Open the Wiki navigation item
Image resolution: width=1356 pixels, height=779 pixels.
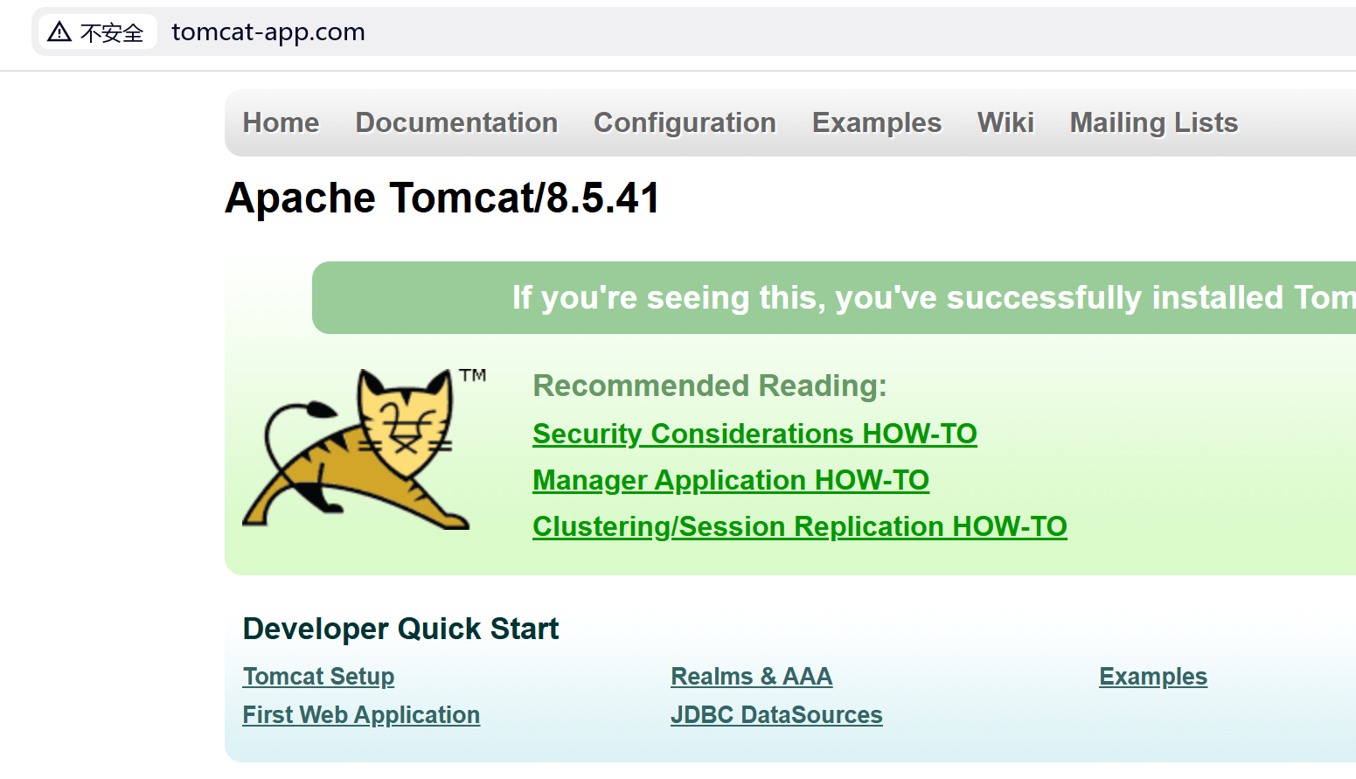(1005, 122)
